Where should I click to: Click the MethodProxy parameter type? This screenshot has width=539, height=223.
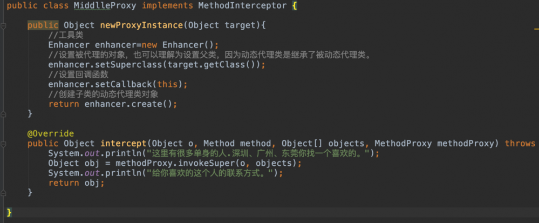pyautogui.click(x=403, y=144)
